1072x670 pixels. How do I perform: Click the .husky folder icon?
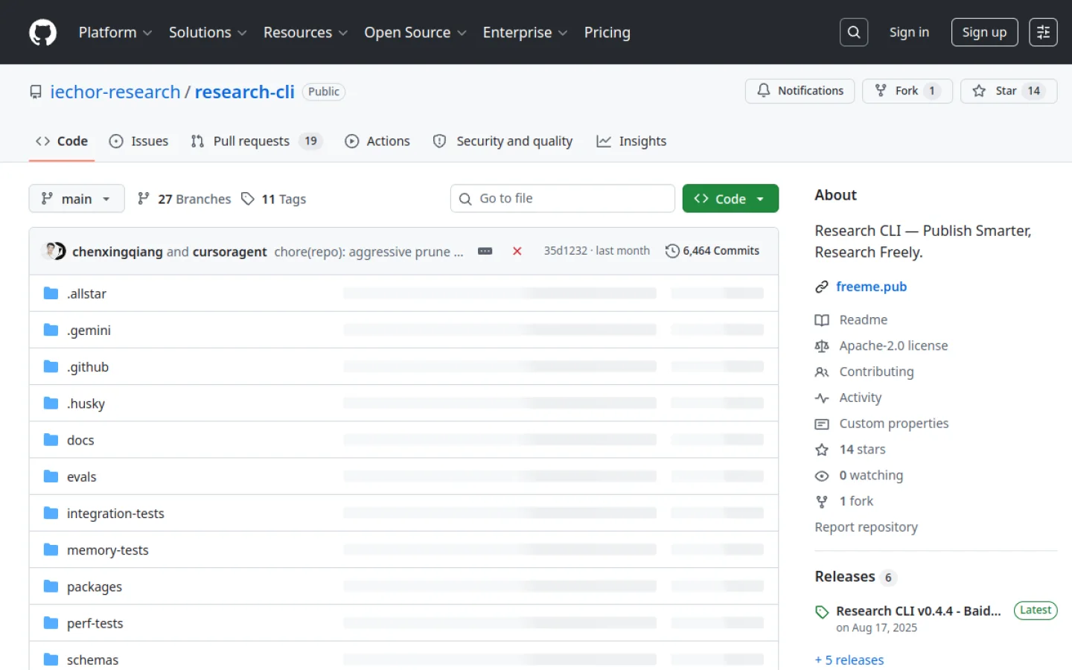(51, 403)
